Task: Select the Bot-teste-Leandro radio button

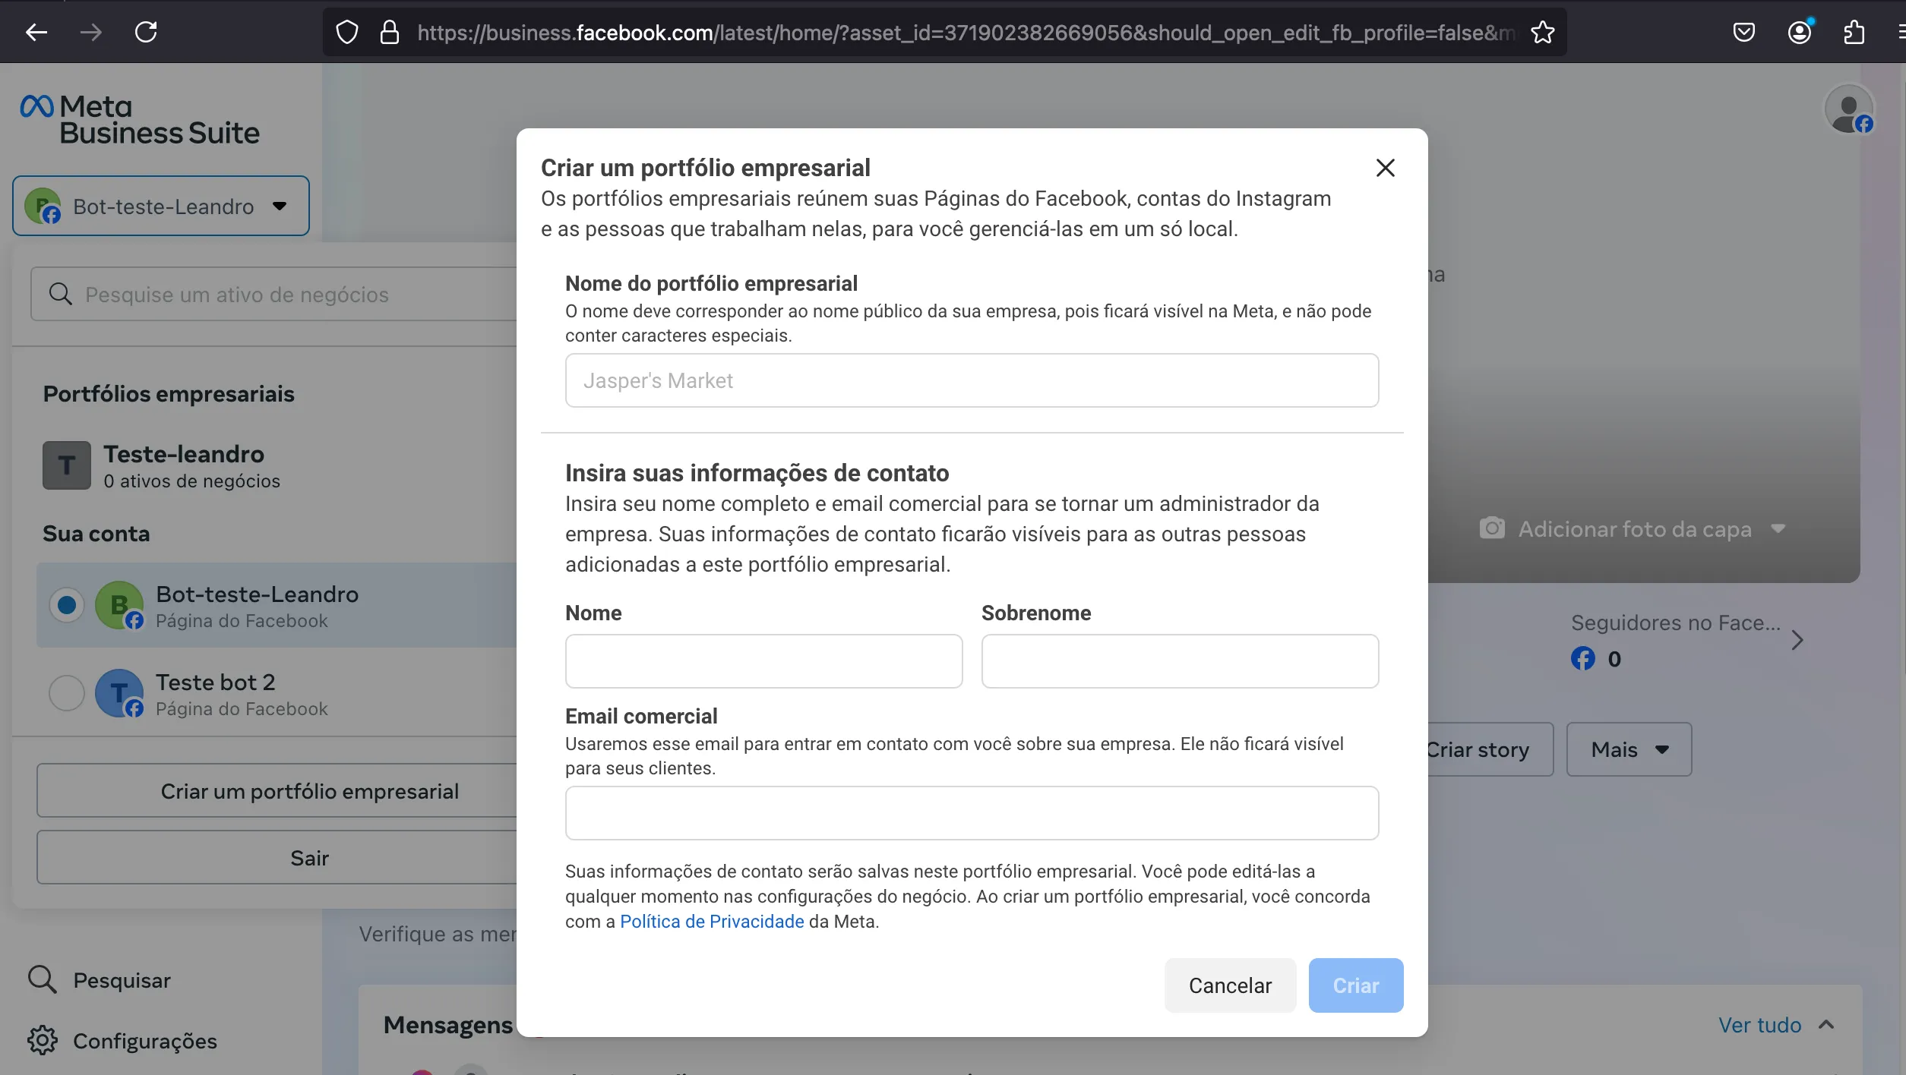Action: [x=67, y=604]
